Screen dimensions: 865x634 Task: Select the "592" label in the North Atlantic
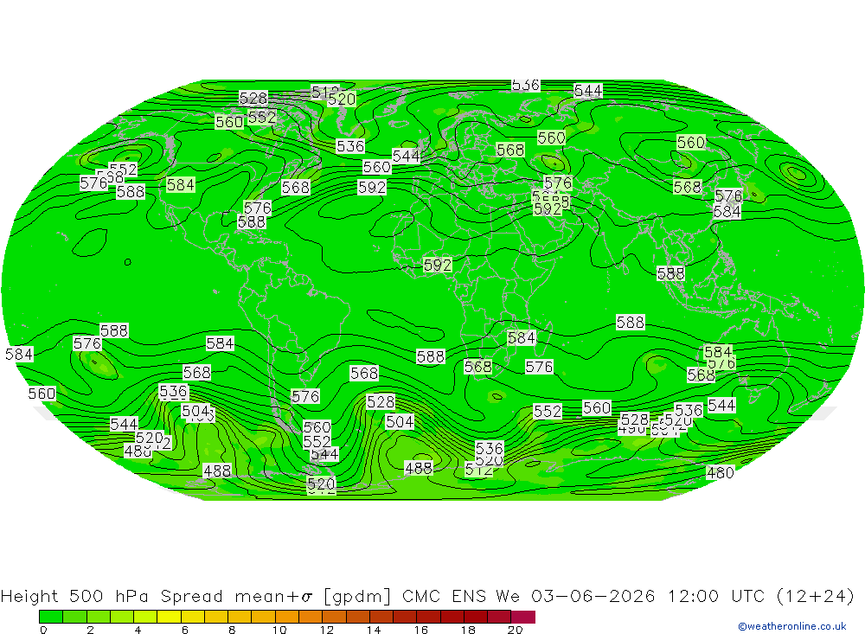tap(372, 188)
